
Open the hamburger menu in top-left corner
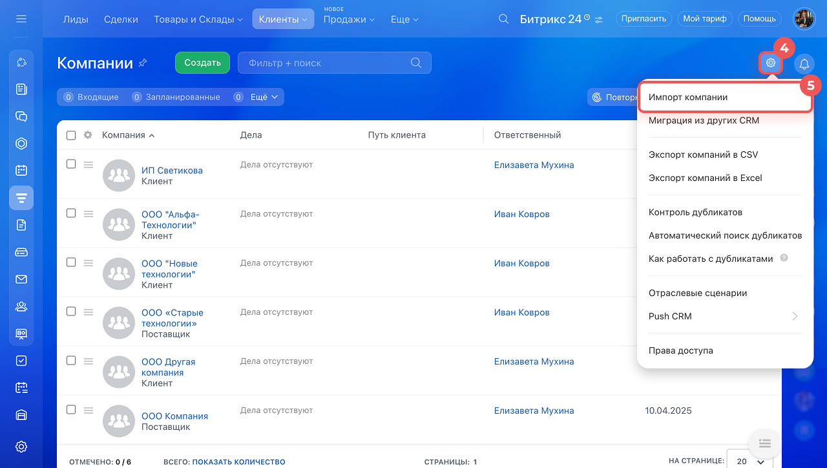click(x=21, y=19)
